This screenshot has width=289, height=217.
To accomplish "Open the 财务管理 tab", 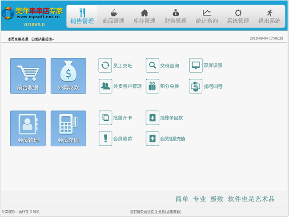I will [175, 16].
